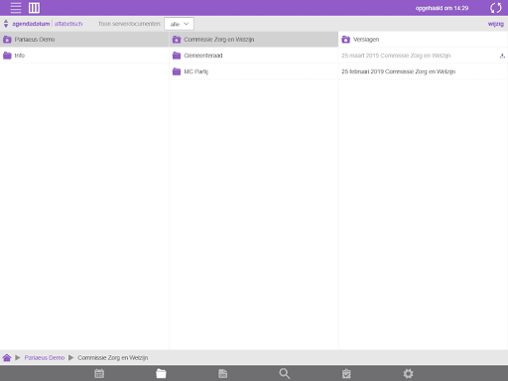Open the calendar icon in bottom bar

click(99, 374)
